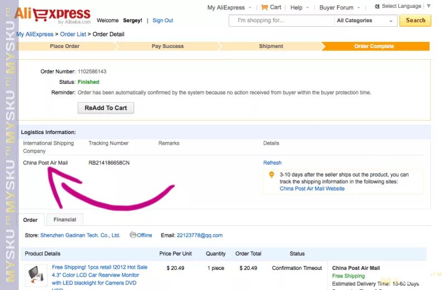Switch to the Financial tab
447x290 pixels.
pyautogui.click(x=65, y=220)
